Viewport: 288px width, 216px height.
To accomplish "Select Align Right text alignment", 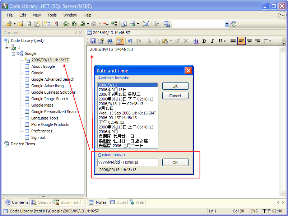I will (258, 41).
